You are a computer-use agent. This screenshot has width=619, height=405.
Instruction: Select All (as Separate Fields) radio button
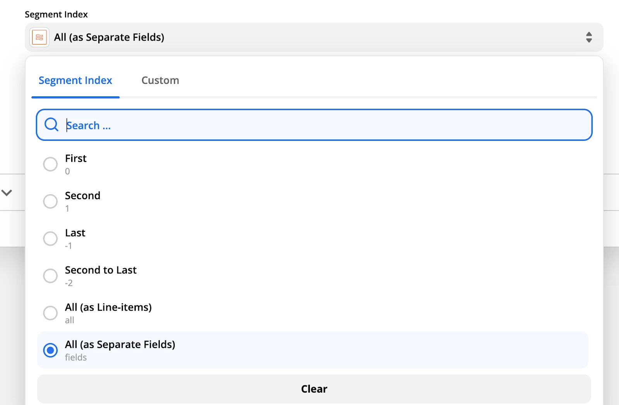(50, 350)
